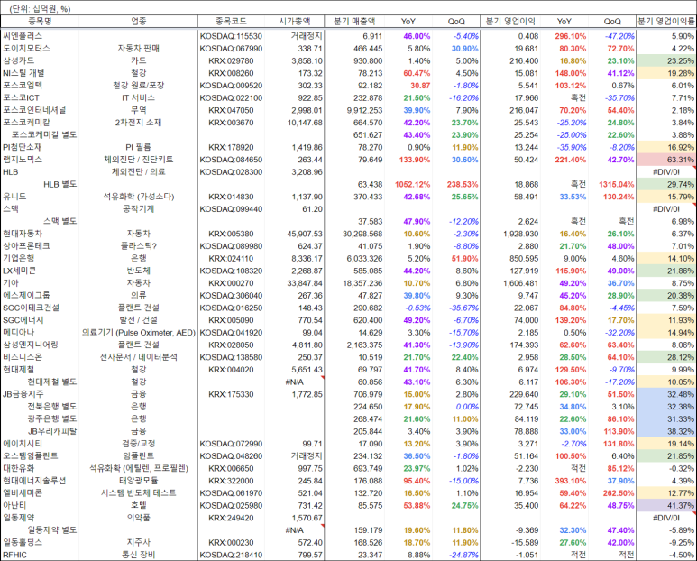Click the "삼성카드" name cell
Image resolution: width=697 pixels, height=561 pixels.
coord(19,61)
